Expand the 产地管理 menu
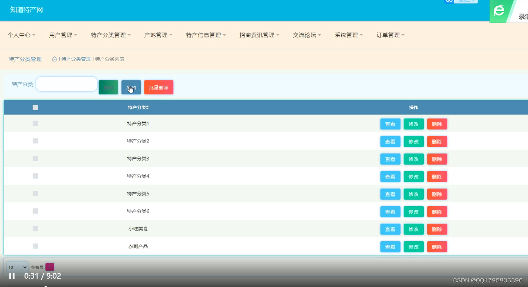The image size is (528, 287). pyautogui.click(x=158, y=35)
